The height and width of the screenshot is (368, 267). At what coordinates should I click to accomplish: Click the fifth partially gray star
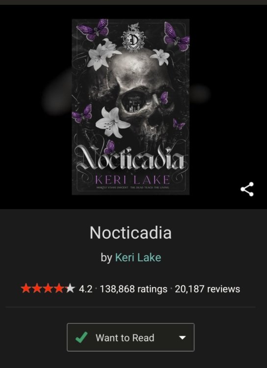[x=70, y=289]
